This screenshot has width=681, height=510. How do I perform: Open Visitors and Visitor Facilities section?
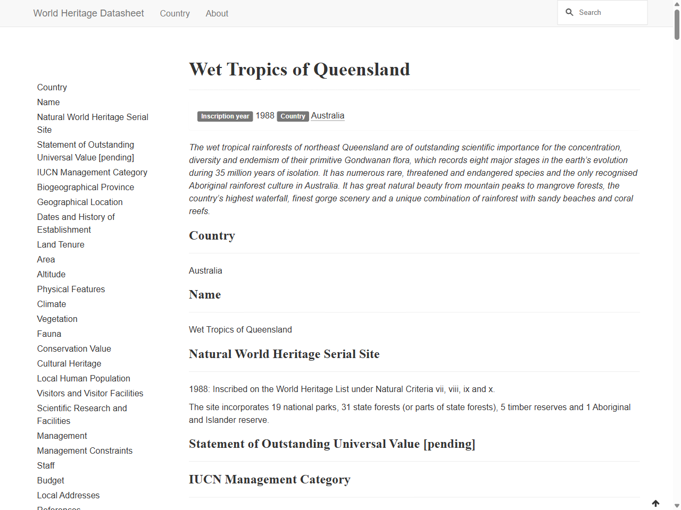tap(90, 393)
